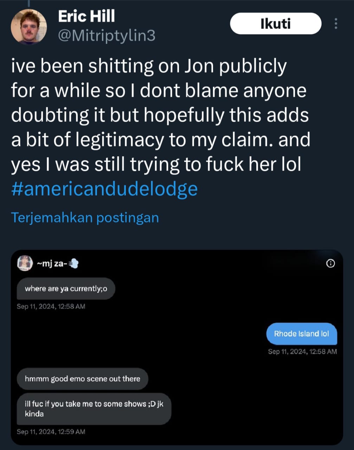Select the blue 'Rhode Island lol' bubble

click(x=302, y=334)
